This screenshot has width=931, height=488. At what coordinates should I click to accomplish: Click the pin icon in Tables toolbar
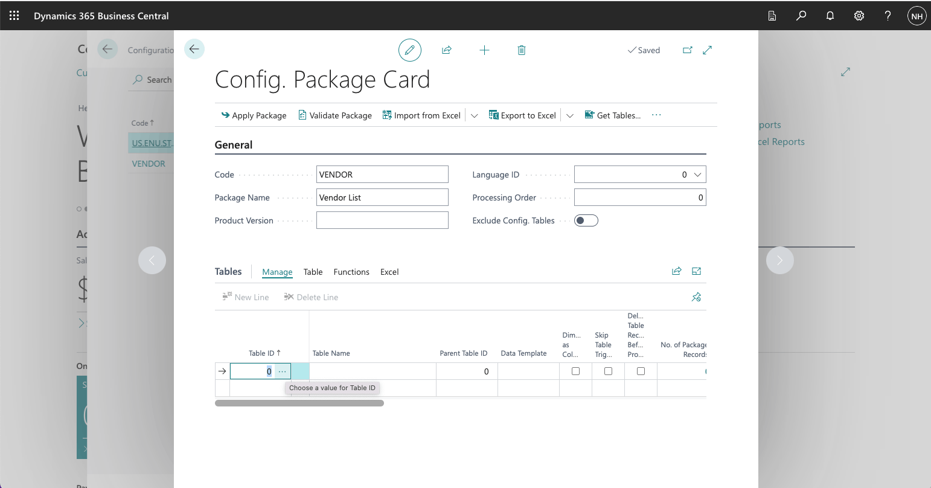[x=696, y=297]
